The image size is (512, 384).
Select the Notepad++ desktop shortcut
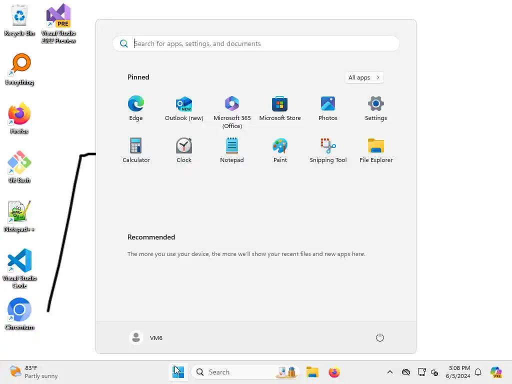[x=19, y=216]
